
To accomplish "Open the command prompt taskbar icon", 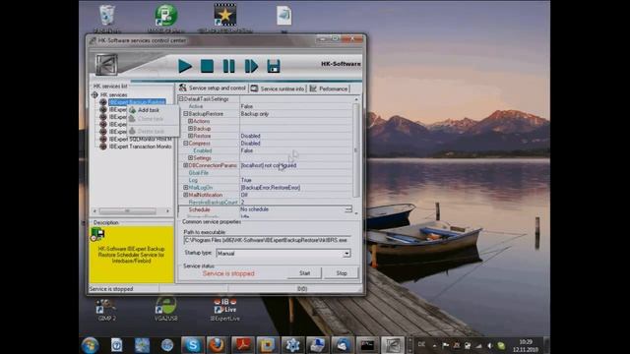I will (367, 345).
